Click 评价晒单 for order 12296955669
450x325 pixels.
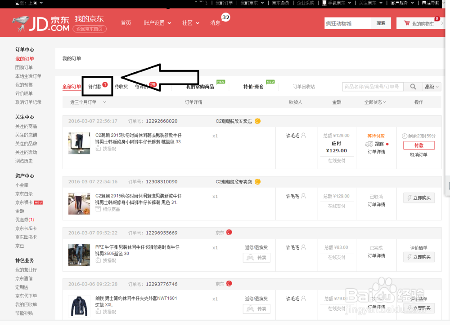pos(418,248)
